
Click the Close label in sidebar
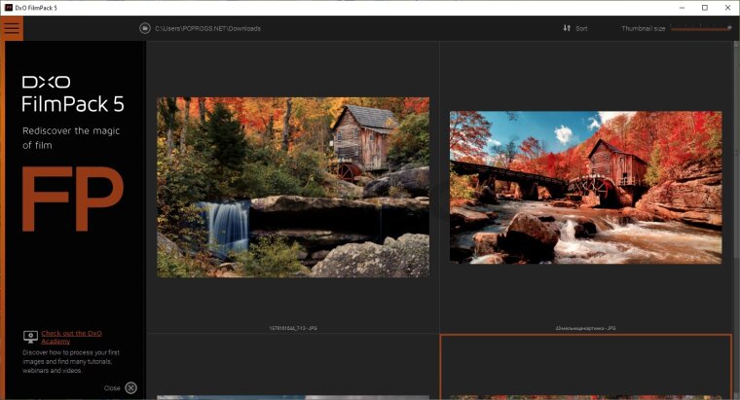coord(112,387)
